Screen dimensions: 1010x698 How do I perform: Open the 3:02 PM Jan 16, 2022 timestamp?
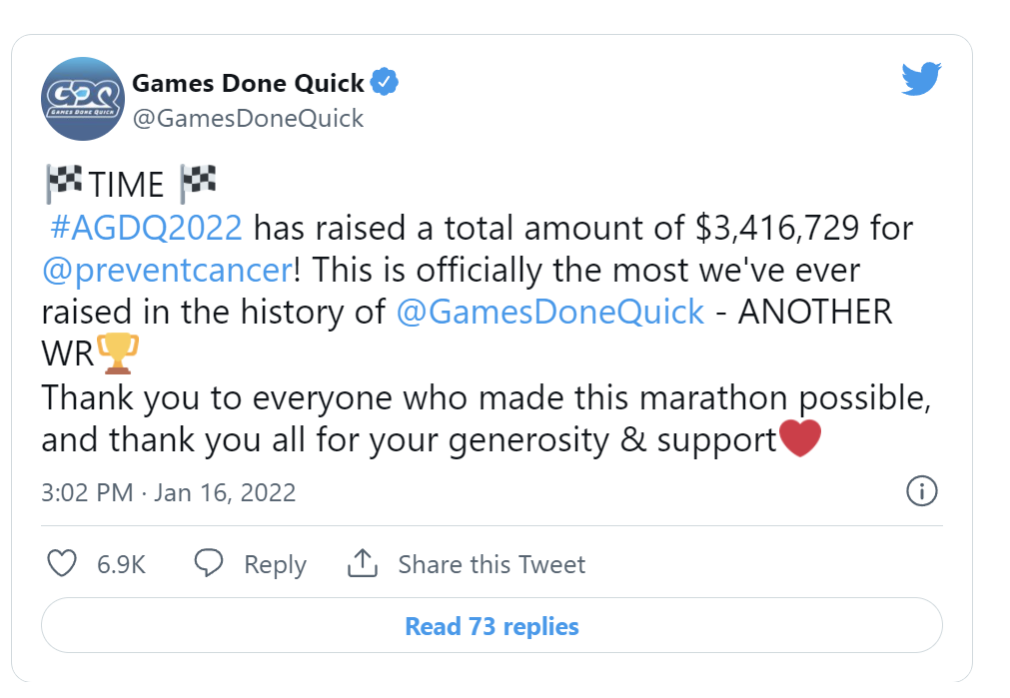(x=169, y=492)
